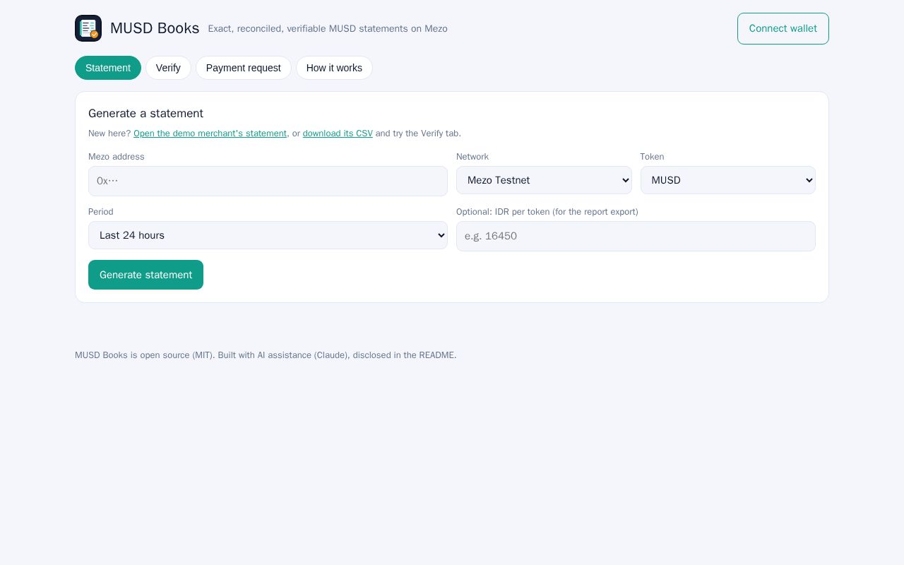Viewport: 904px width, 565px height.
Task: Switch to the Statement tab
Action: coord(108,68)
